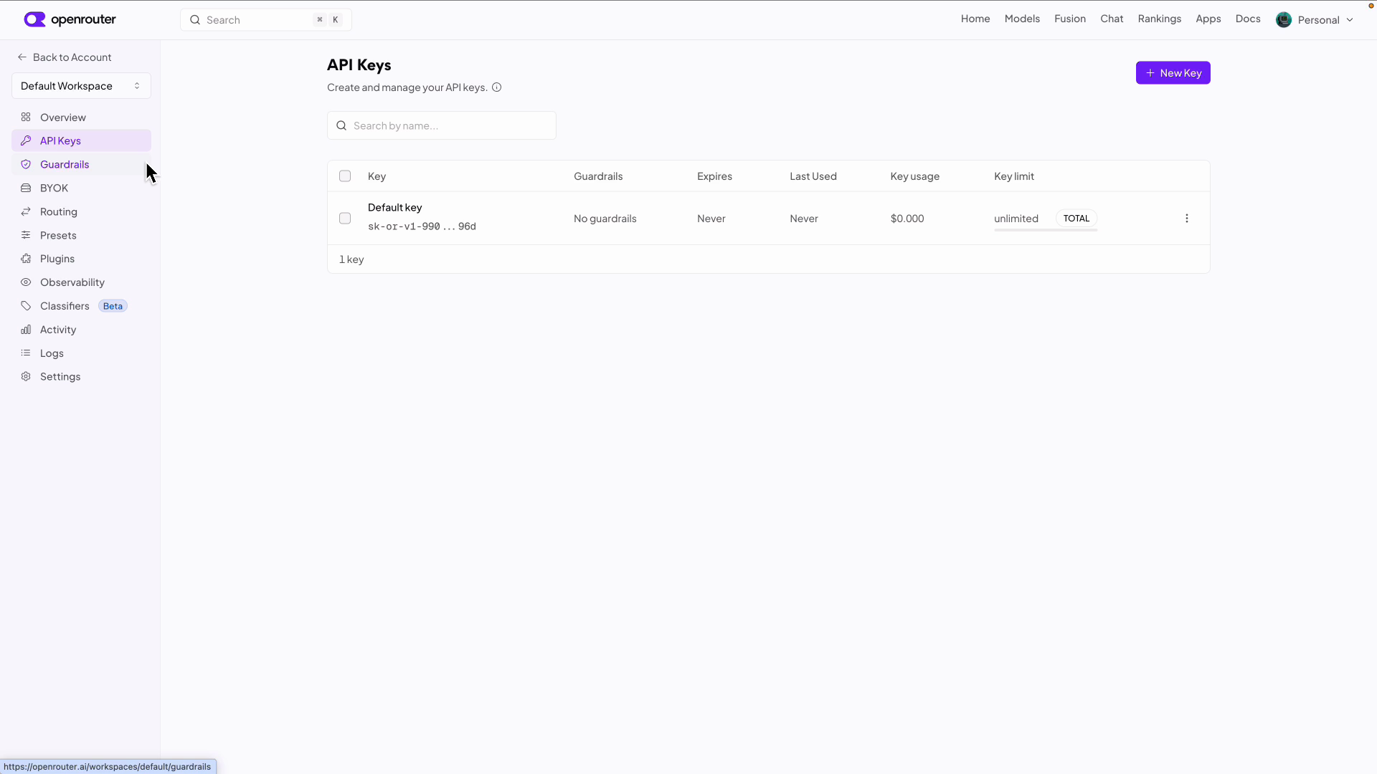
Task: Open the Settings section label
Action: (60, 377)
